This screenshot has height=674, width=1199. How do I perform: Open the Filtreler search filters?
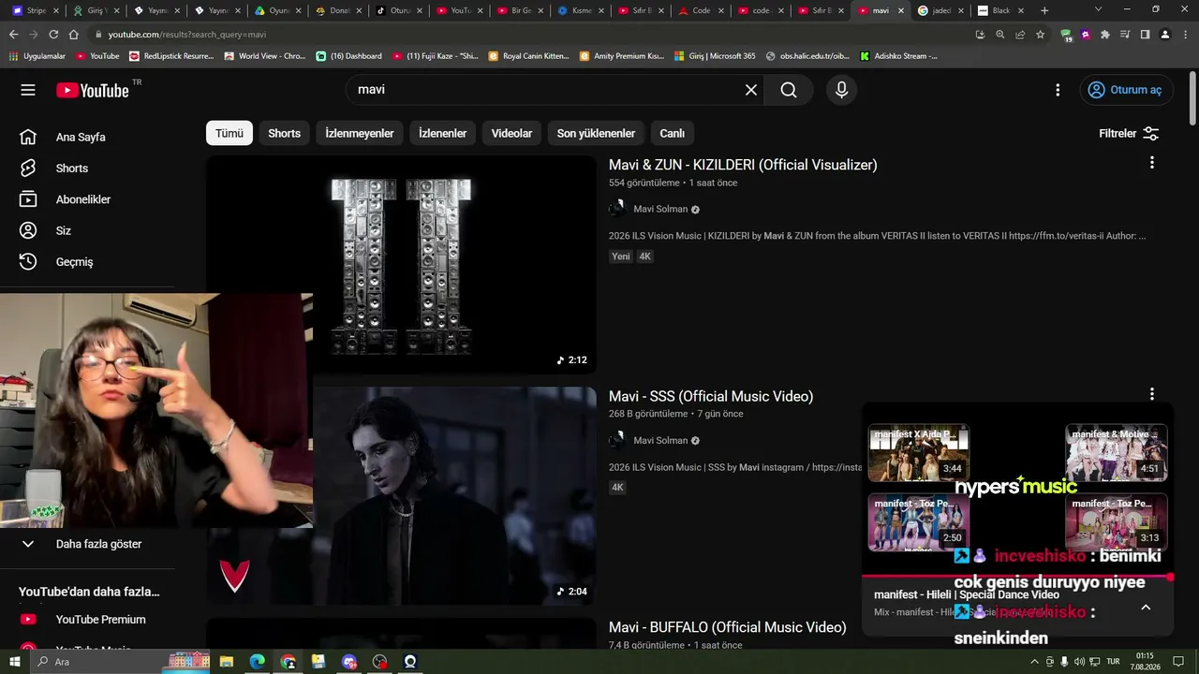[1129, 134]
